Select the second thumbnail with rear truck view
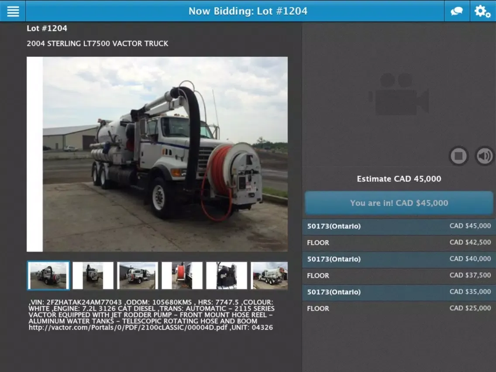The height and width of the screenshot is (372, 496). pos(93,275)
